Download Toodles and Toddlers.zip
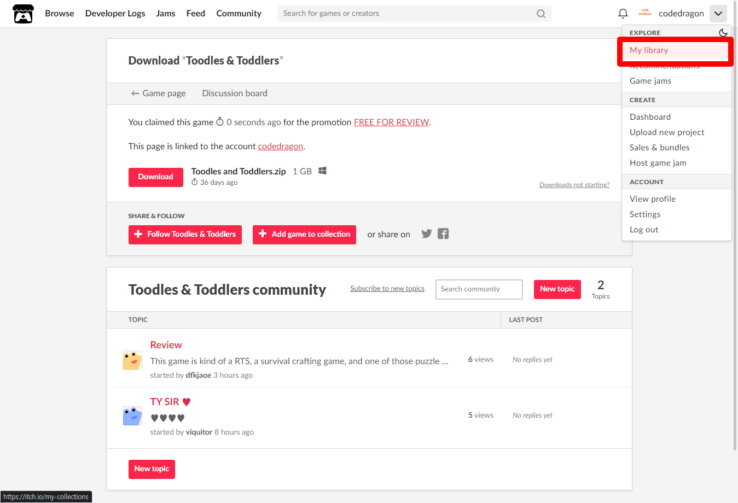 (156, 177)
